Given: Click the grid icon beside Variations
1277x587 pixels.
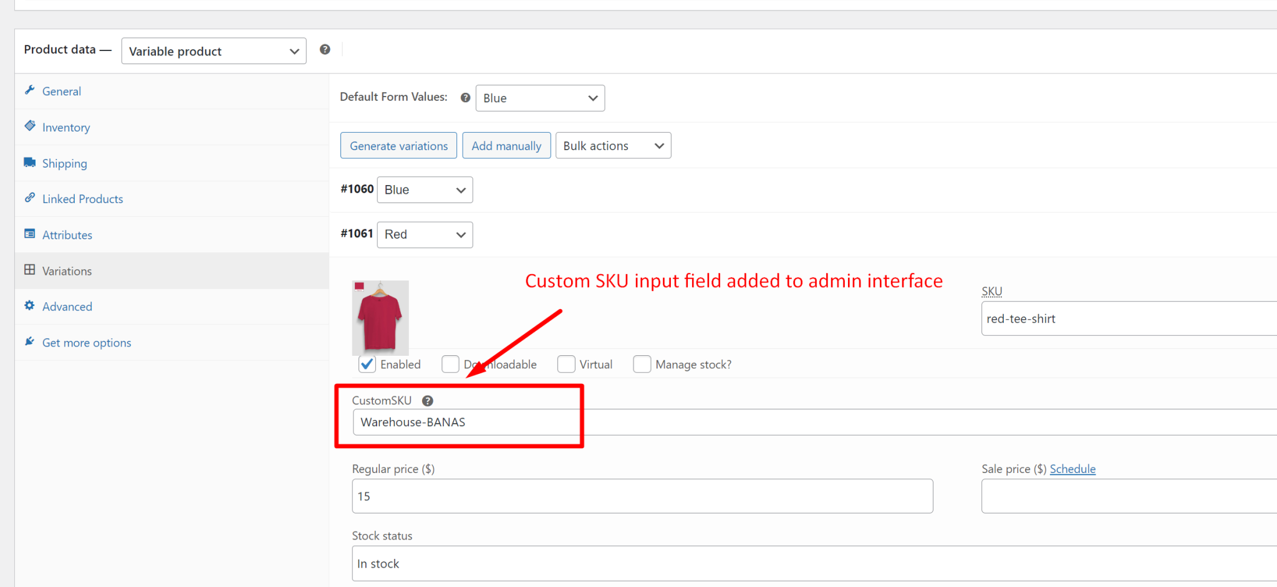Looking at the screenshot, I should point(30,270).
